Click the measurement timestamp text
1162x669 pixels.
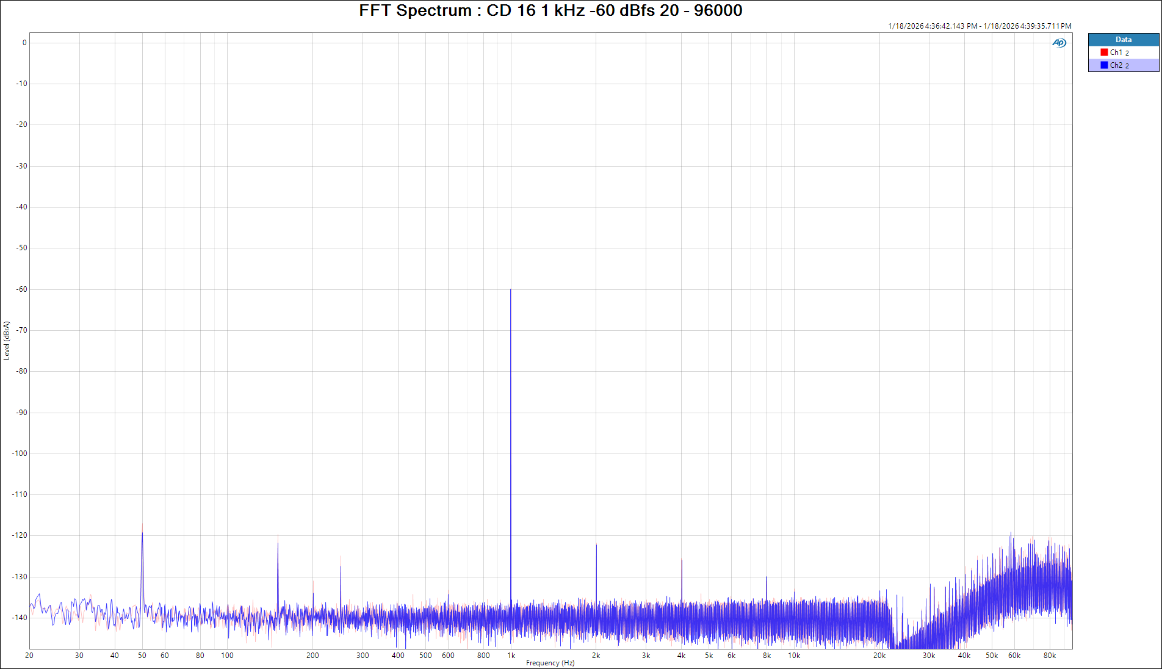[x=979, y=26]
